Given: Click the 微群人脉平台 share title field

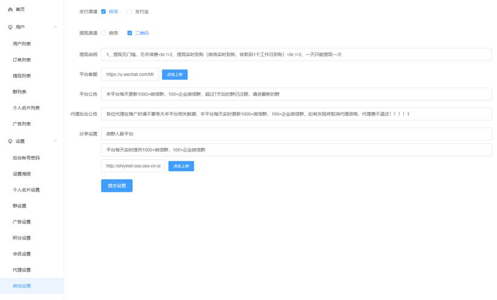Looking at the screenshot, I should click(x=296, y=134).
